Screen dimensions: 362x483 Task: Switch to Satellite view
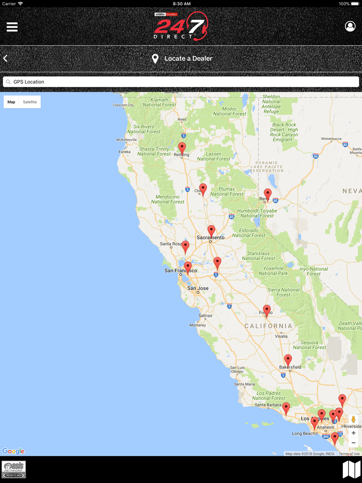[x=30, y=102]
